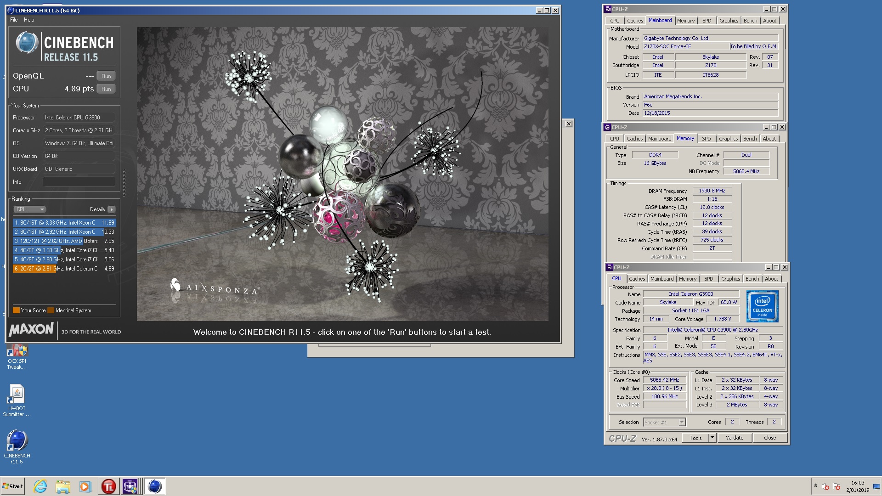The image size is (882, 496).
Task: Run the OpenGL benchmark test
Action: [x=106, y=76]
